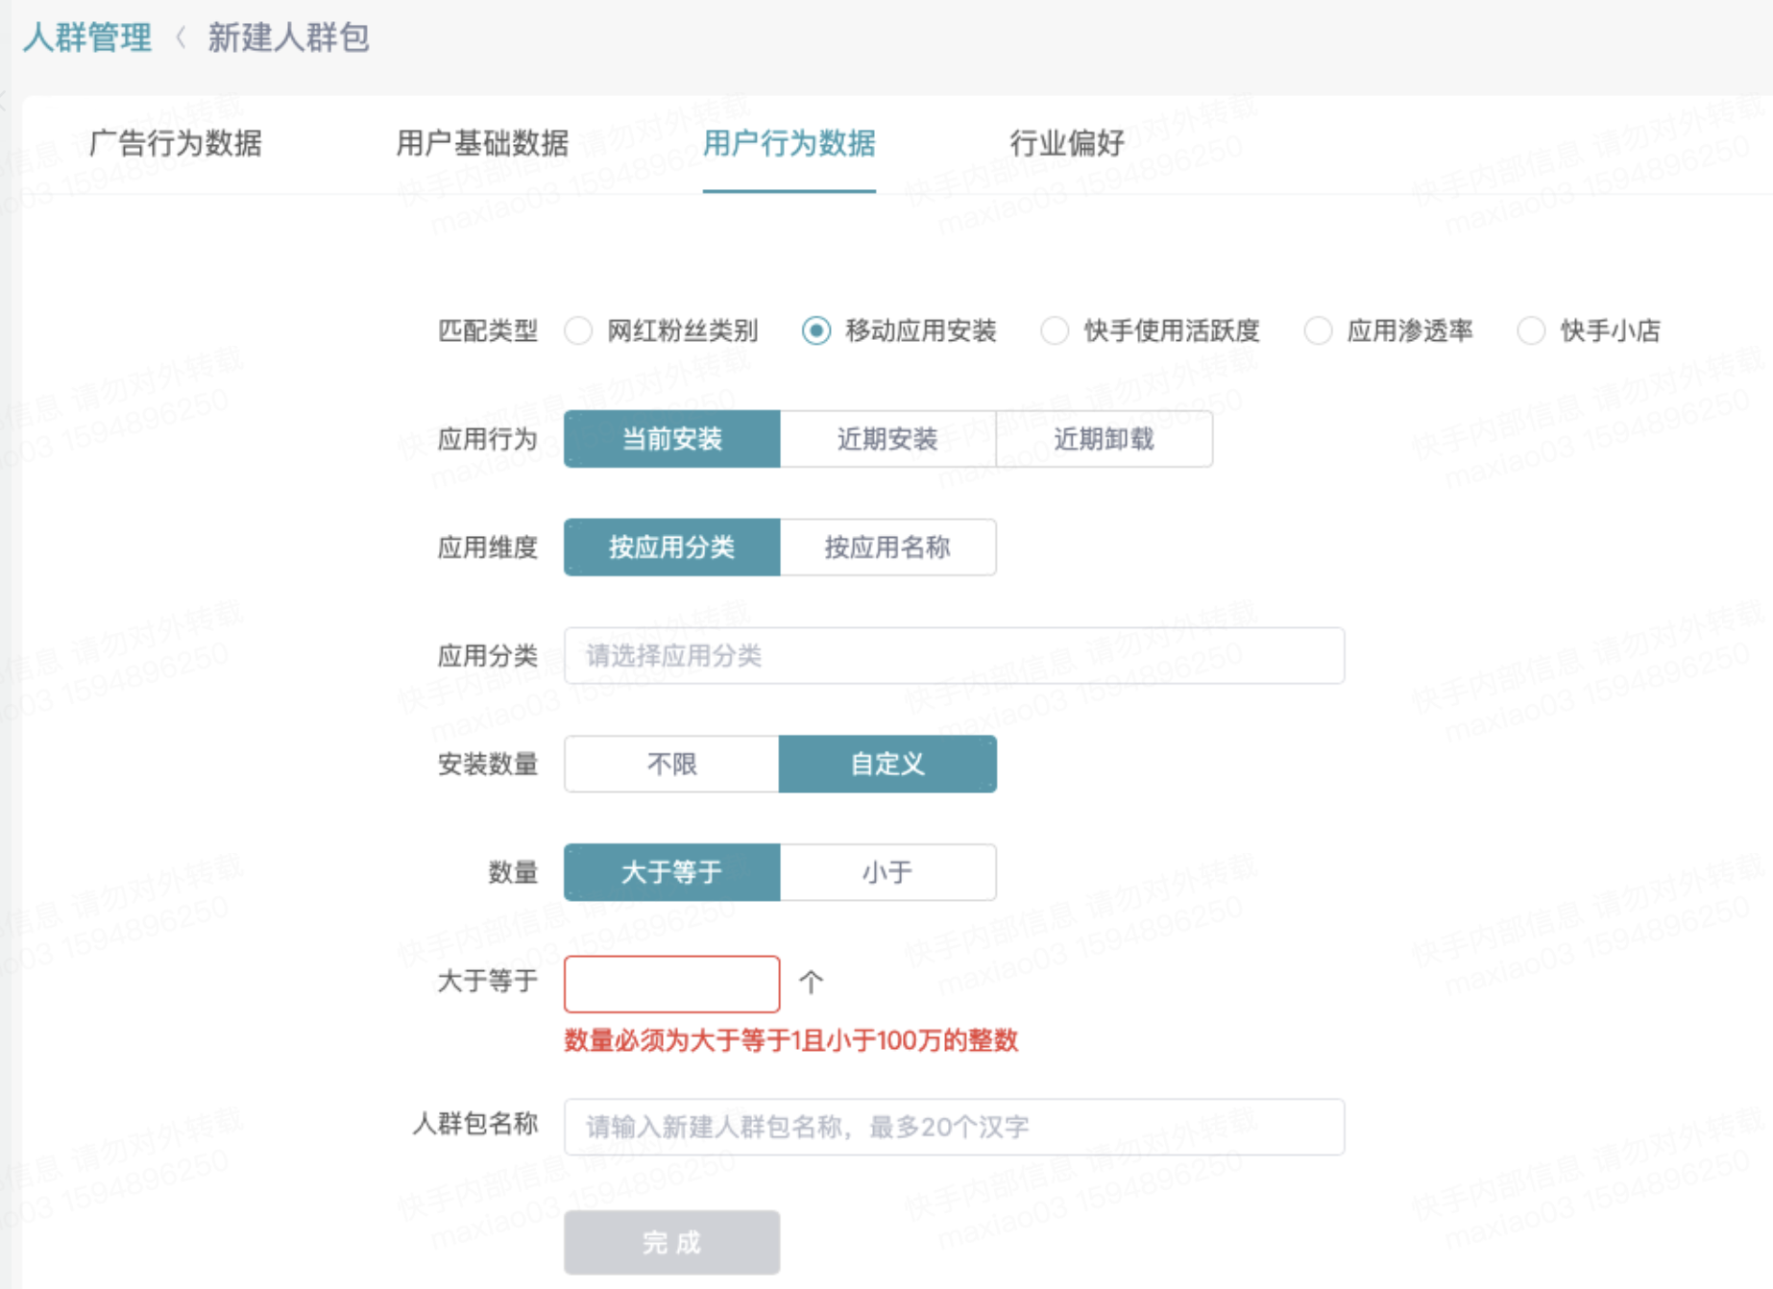Select 网红粉丝类别 radio option

tap(578, 330)
